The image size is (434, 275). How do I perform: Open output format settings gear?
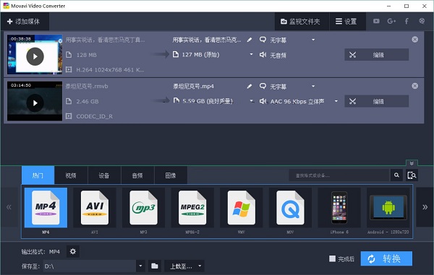pos(73,251)
